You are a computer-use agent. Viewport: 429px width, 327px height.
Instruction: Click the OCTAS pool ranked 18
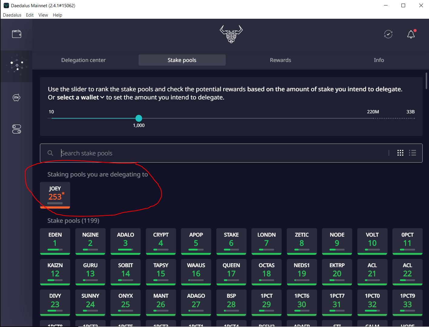(x=267, y=272)
